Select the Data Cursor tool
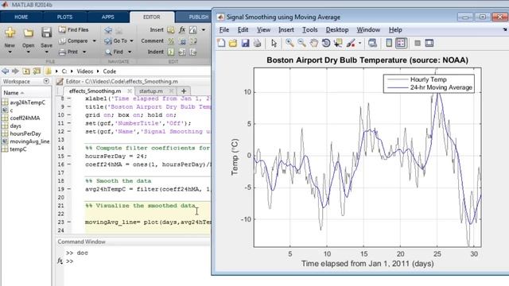The image size is (509, 286). 338,43
